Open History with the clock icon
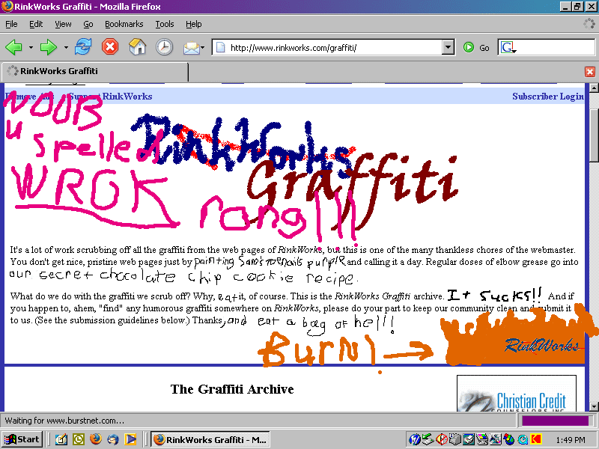This screenshot has height=449, width=599. (165, 47)
